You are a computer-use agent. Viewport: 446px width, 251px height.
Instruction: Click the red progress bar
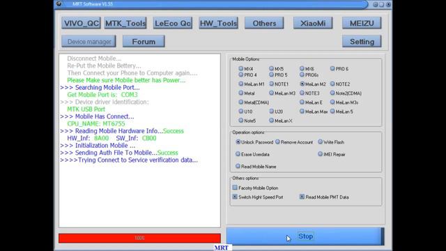139,238
